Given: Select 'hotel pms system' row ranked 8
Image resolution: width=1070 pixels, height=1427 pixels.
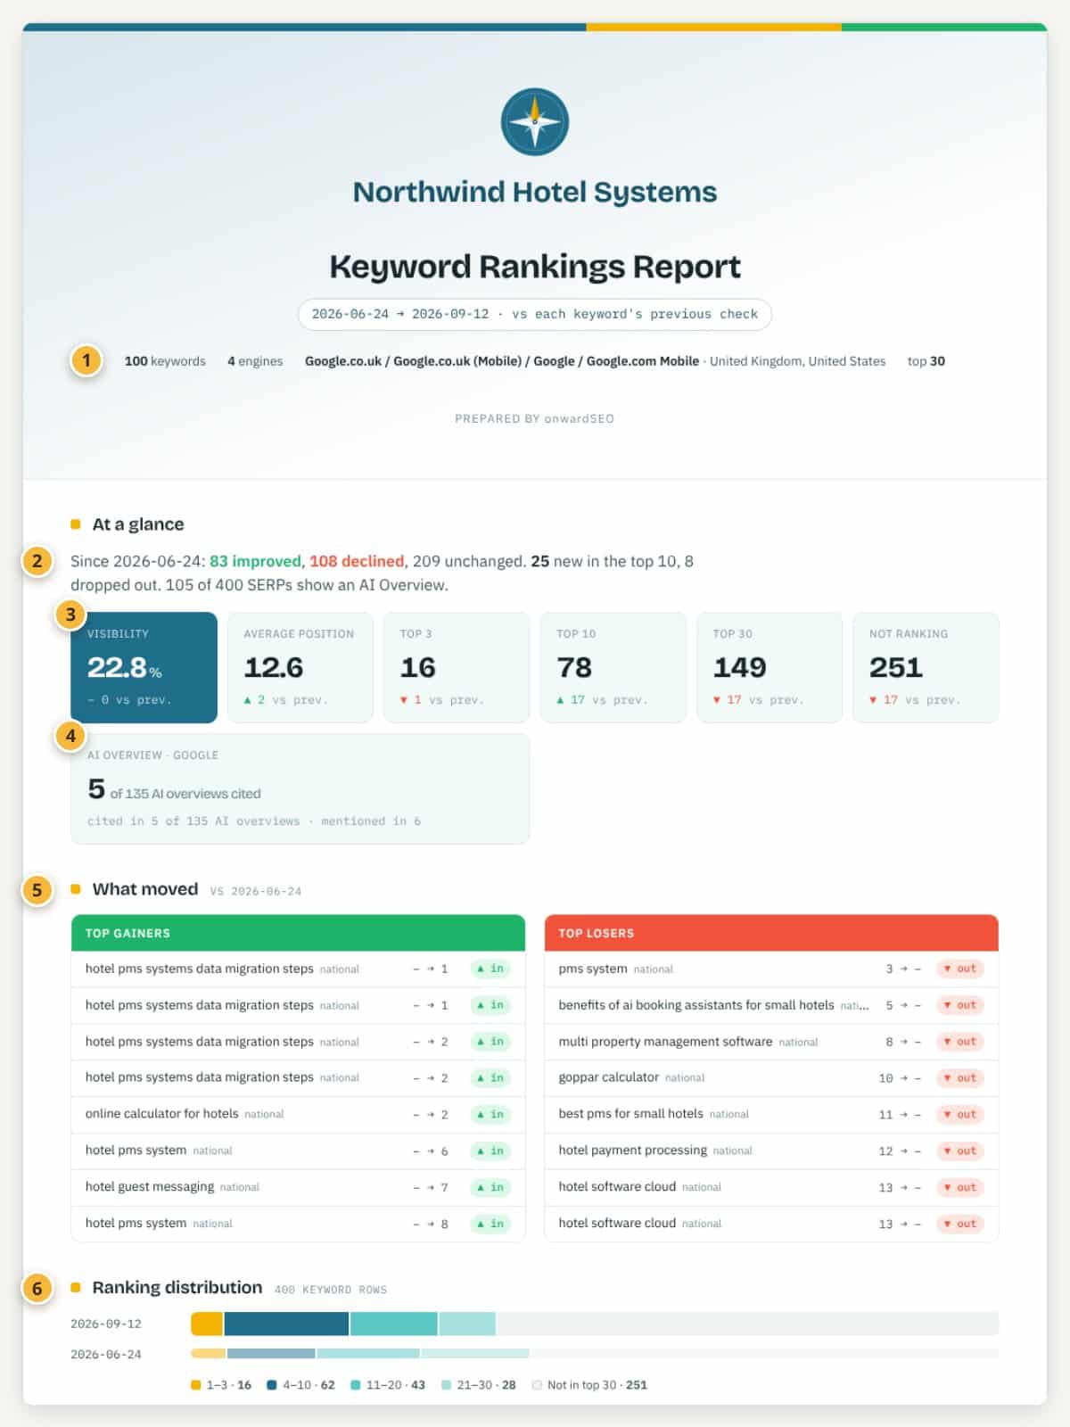Looking at the screenshot, I should pos(299,1224).
